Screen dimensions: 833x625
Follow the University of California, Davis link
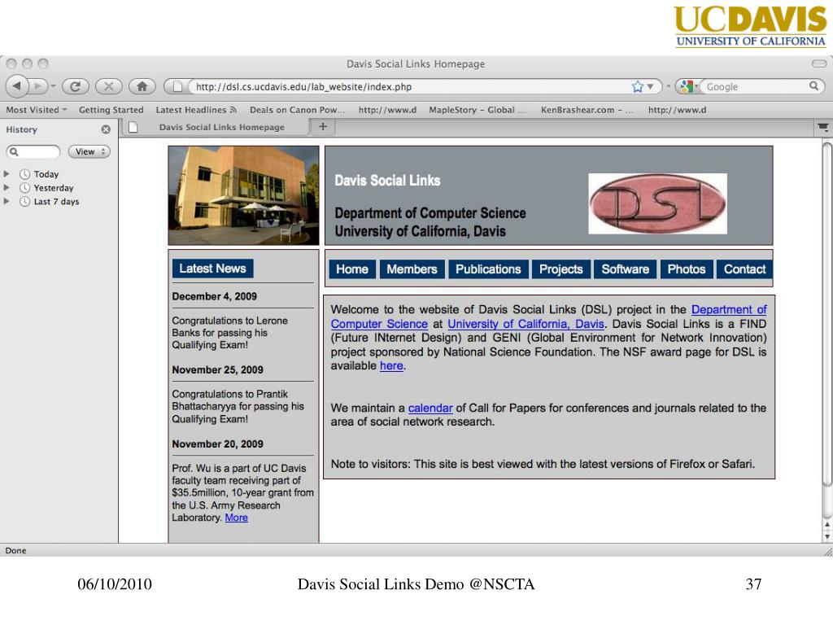pyautogui.click(x=526, y=324)
